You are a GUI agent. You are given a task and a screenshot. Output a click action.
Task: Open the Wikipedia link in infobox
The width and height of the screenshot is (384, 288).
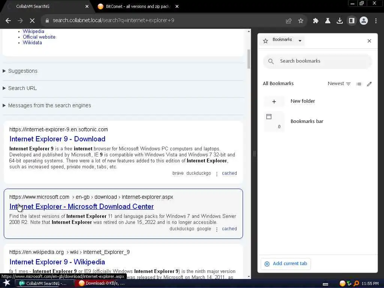click(x=33, y=31)
